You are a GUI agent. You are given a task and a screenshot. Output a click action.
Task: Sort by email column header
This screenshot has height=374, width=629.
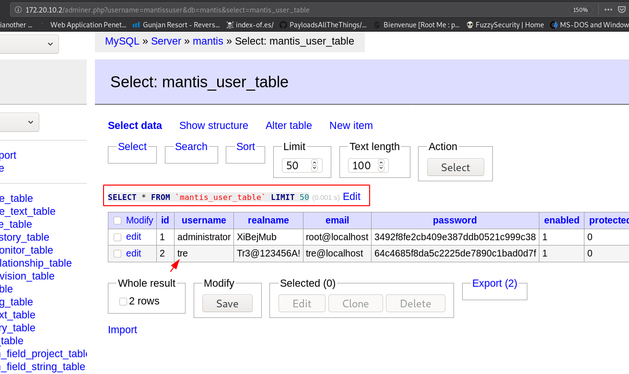coord(337,220)
